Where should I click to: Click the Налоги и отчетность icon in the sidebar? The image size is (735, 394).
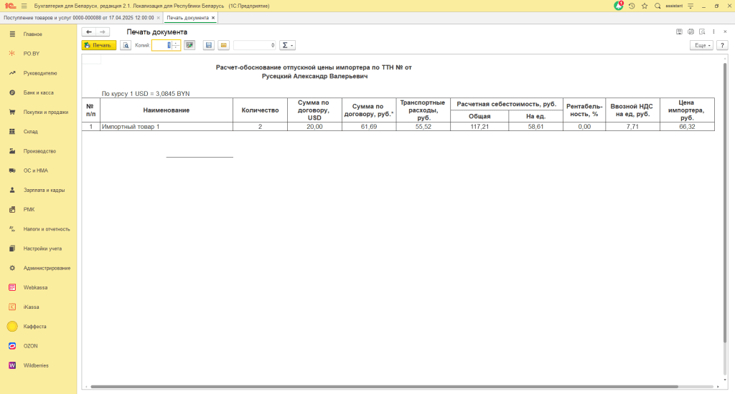pyautogui.click(x=12, y=229)
